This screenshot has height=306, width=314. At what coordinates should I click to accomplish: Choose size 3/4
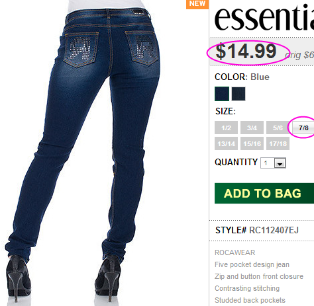coord(252,128)
